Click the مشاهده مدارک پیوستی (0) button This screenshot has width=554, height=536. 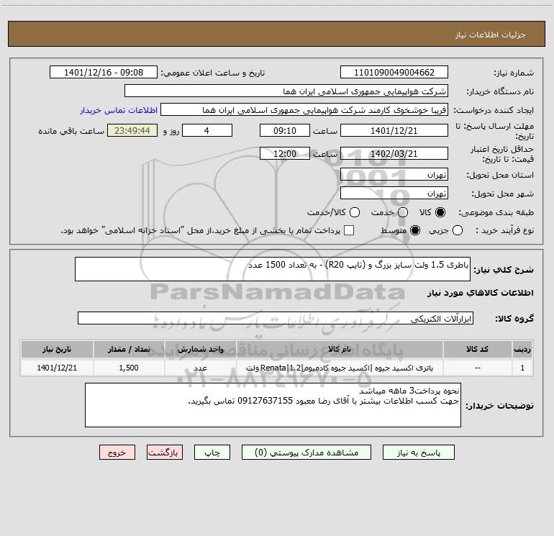[x=306, y=453]
